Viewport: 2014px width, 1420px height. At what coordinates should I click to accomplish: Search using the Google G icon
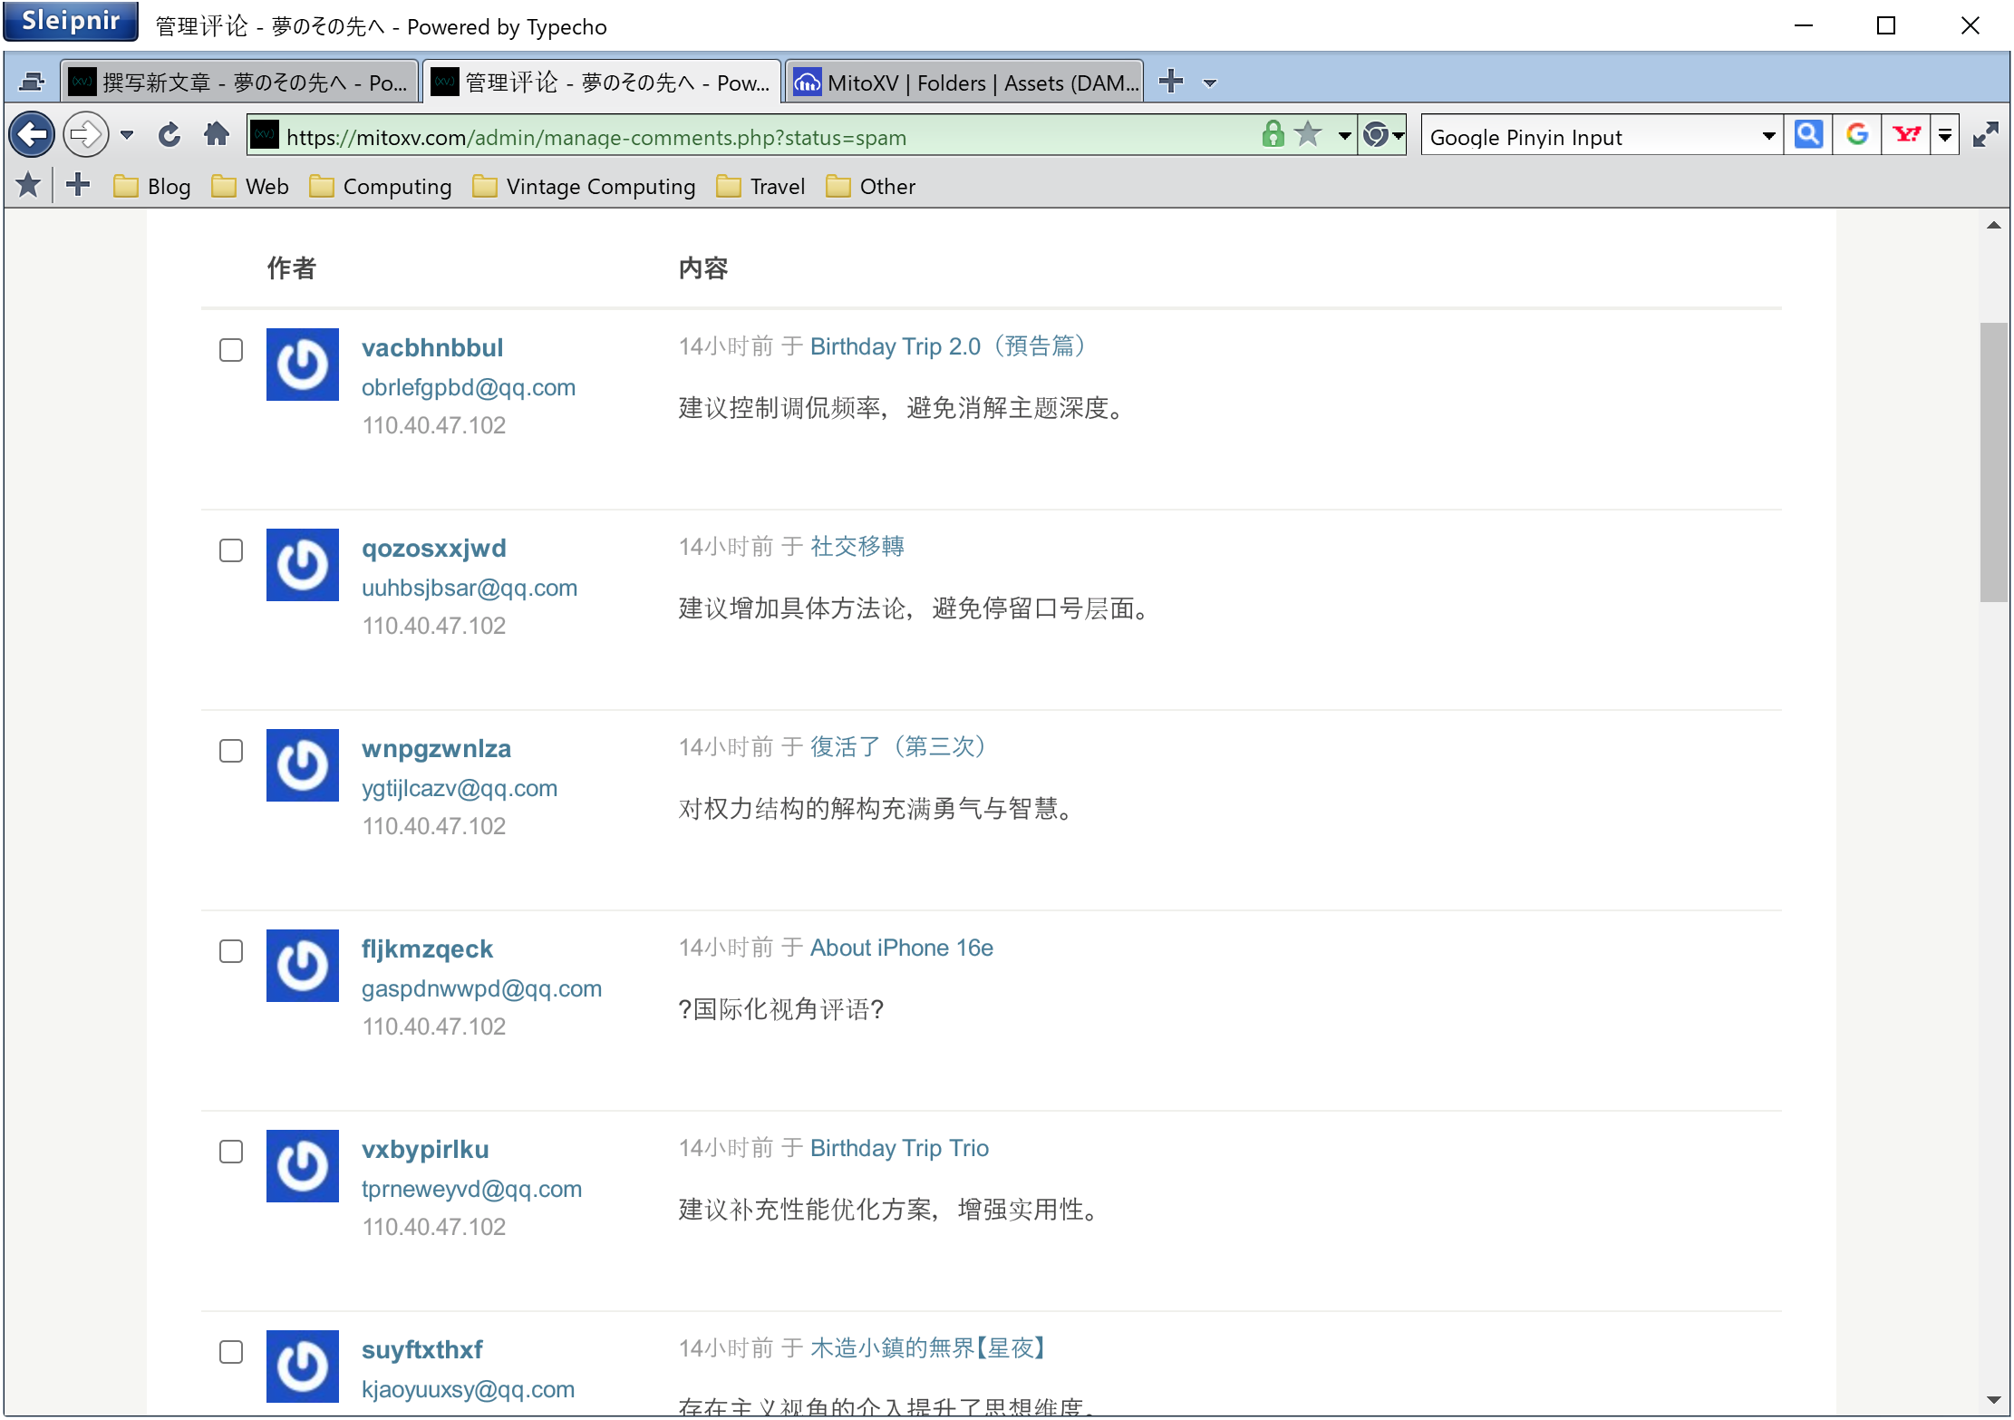click(x=1857, y=135)
